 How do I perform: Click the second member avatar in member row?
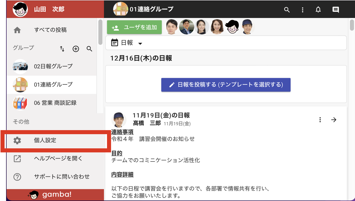click(187, 27)
